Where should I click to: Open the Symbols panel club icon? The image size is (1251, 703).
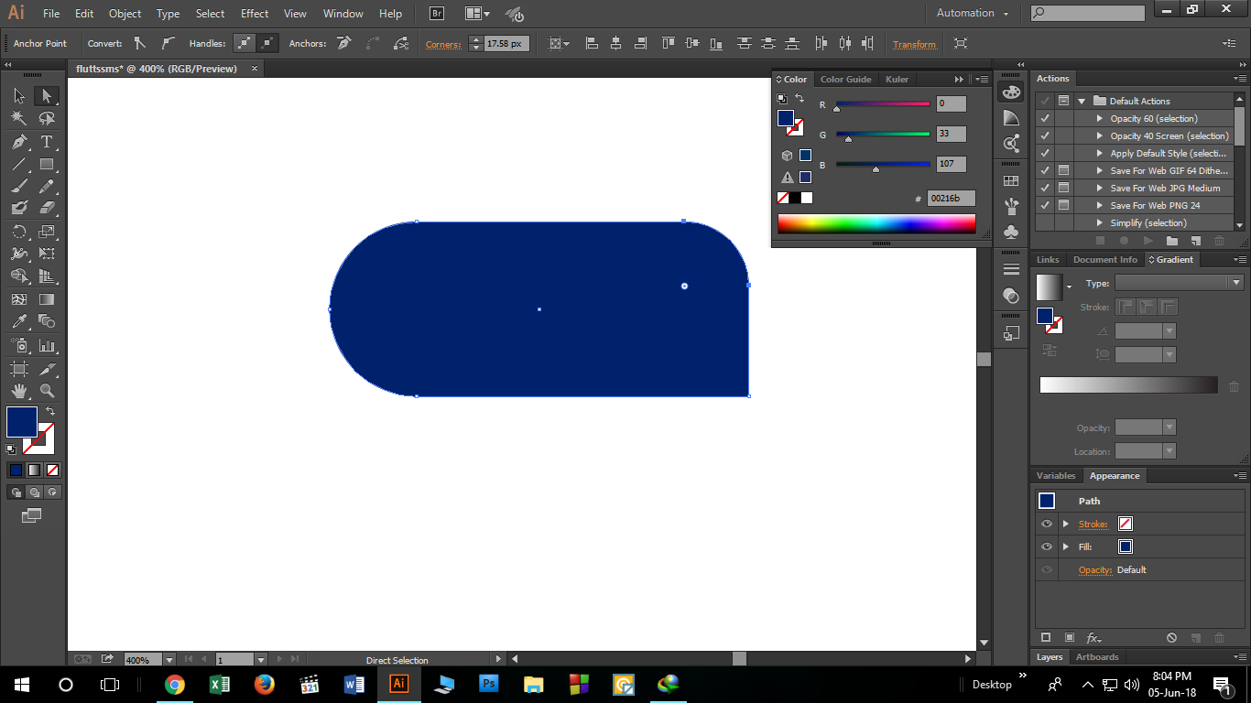pyautogui.click(x=1011, y=233)
